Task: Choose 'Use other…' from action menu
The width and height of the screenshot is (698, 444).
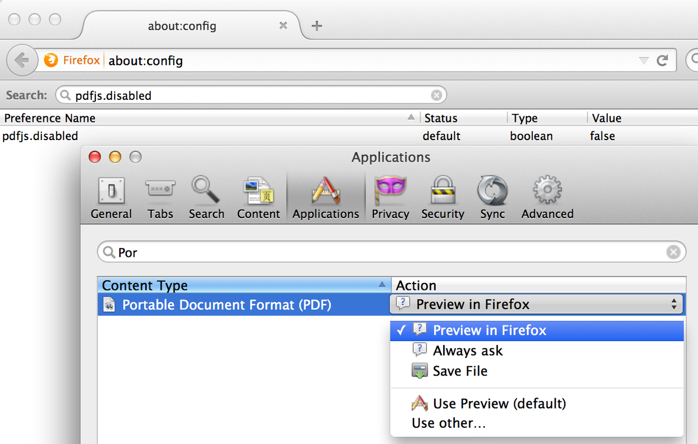Action: [537, 423]
